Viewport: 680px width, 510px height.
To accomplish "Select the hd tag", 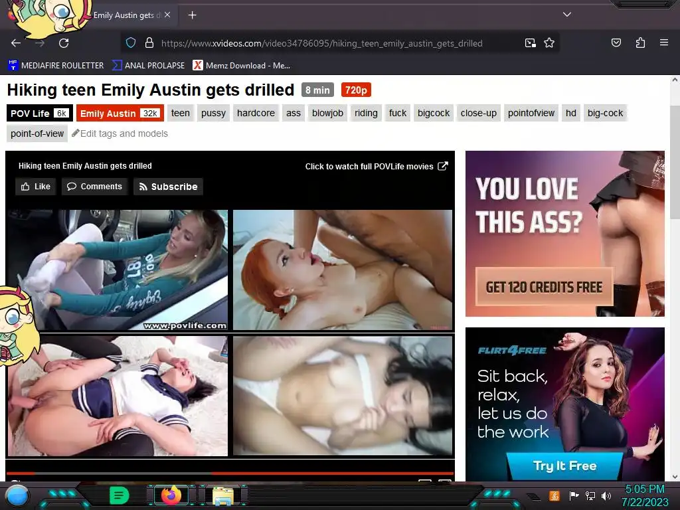I will pos(570,113).
